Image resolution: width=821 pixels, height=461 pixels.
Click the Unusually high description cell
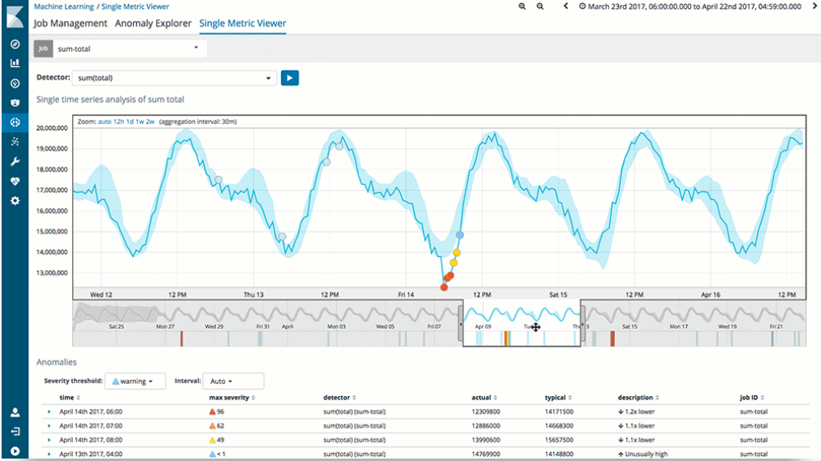(642, 455)
